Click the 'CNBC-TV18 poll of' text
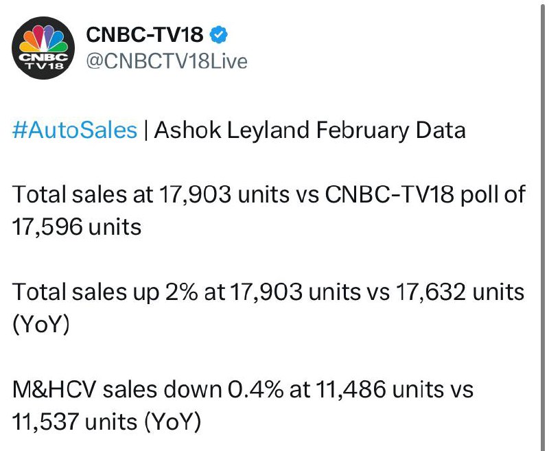The image size is (549, 451). pyautogui.click(x=425, y=195)
